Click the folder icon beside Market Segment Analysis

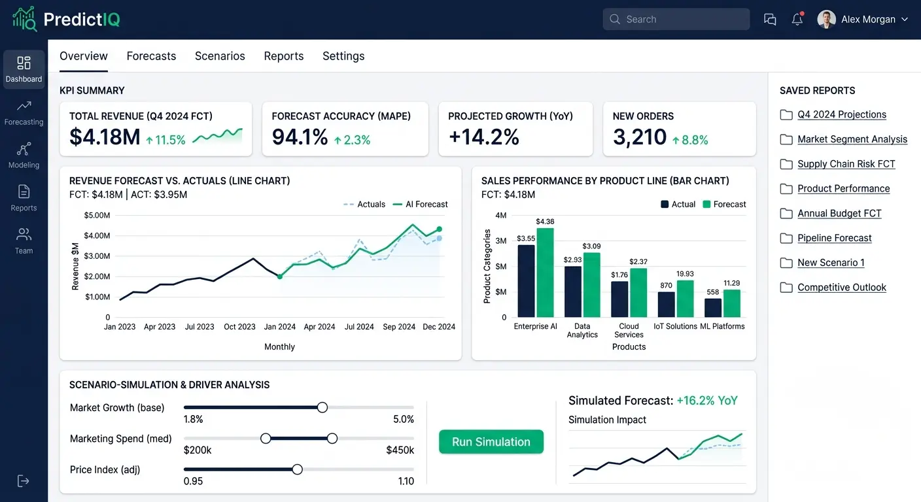click(786, 140)
